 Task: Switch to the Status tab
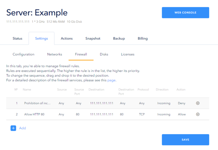click(x=17, y=38)
